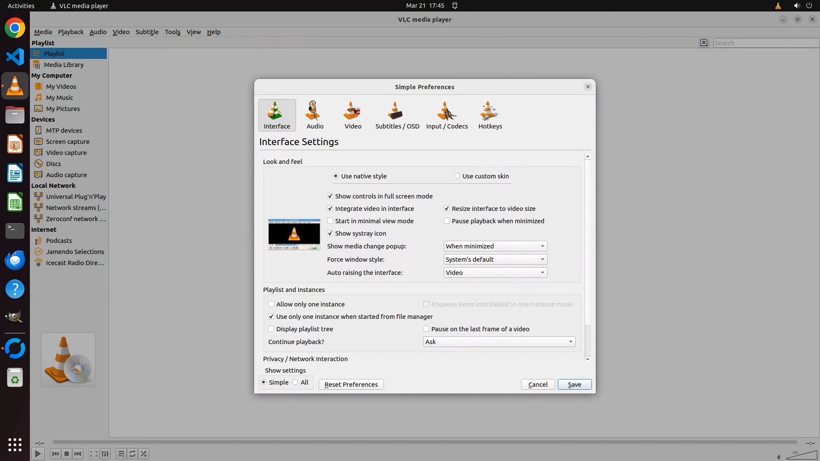Toggle fullscreen video button
The width and height of the screenshot is (820, 461).
94,454
